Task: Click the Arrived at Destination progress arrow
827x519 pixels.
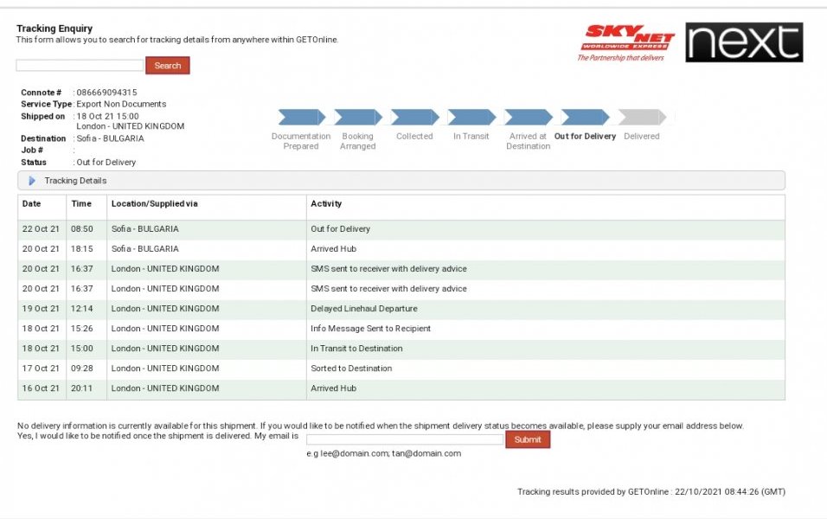Action: 528,118
